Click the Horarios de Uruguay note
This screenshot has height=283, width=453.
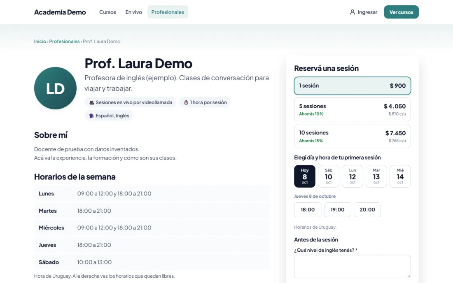[315, 227]
